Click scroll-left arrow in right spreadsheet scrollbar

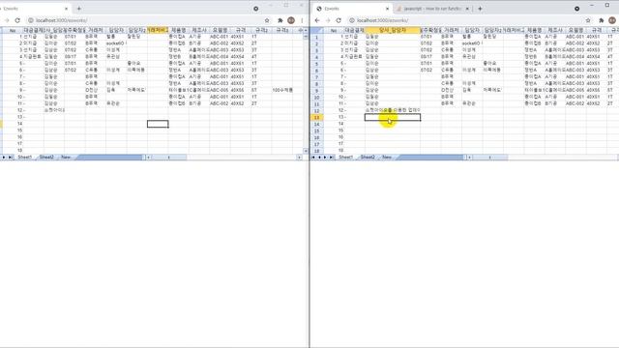469,157
